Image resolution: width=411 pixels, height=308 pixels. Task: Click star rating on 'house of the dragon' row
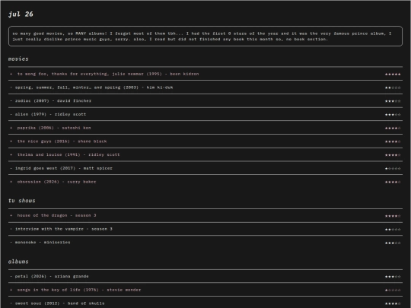[393, 216]
